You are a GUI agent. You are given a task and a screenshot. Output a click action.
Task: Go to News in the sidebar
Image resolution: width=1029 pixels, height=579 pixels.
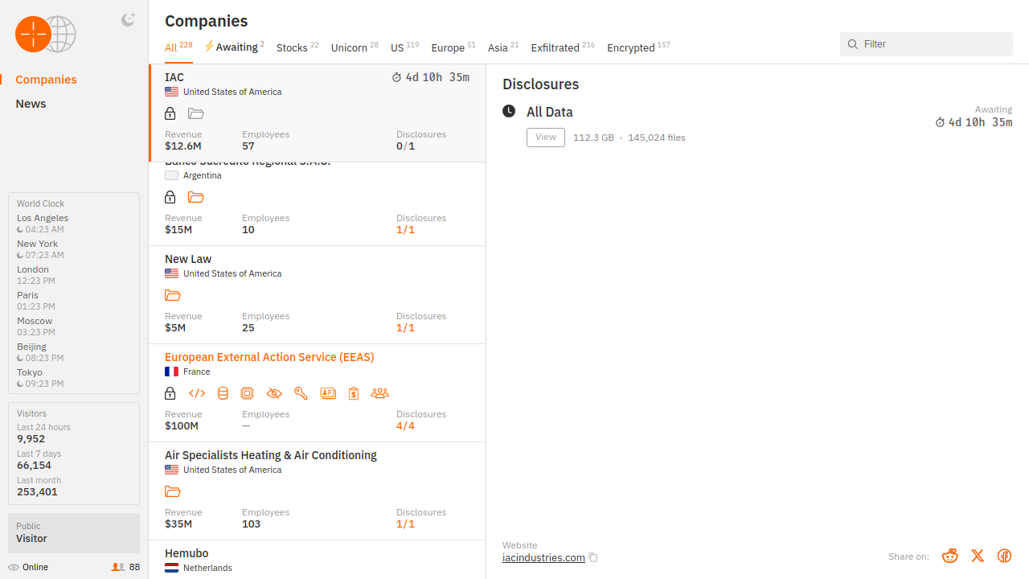[31, 104]
